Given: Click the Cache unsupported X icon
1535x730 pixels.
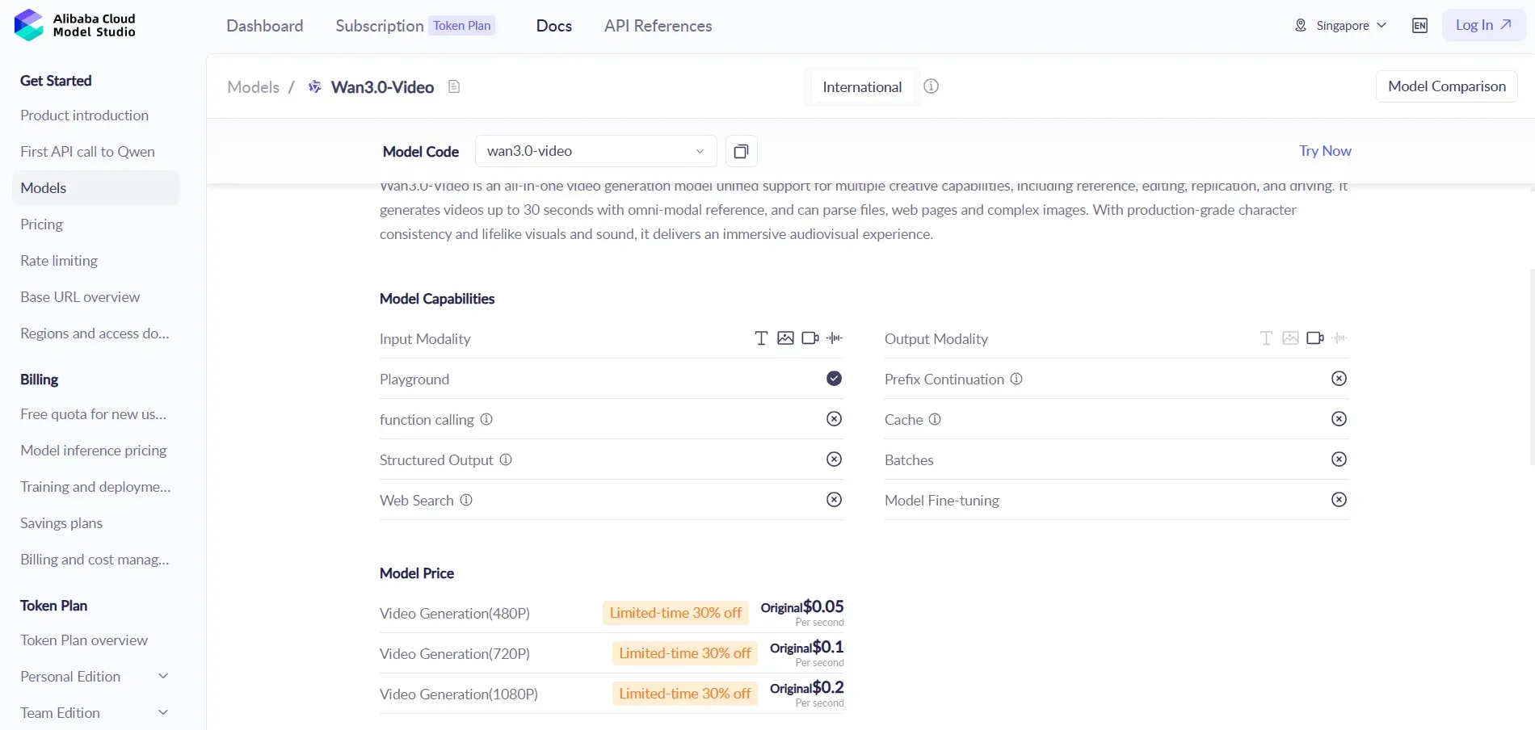Looking at the screenshot, I should coord(1339,419).
